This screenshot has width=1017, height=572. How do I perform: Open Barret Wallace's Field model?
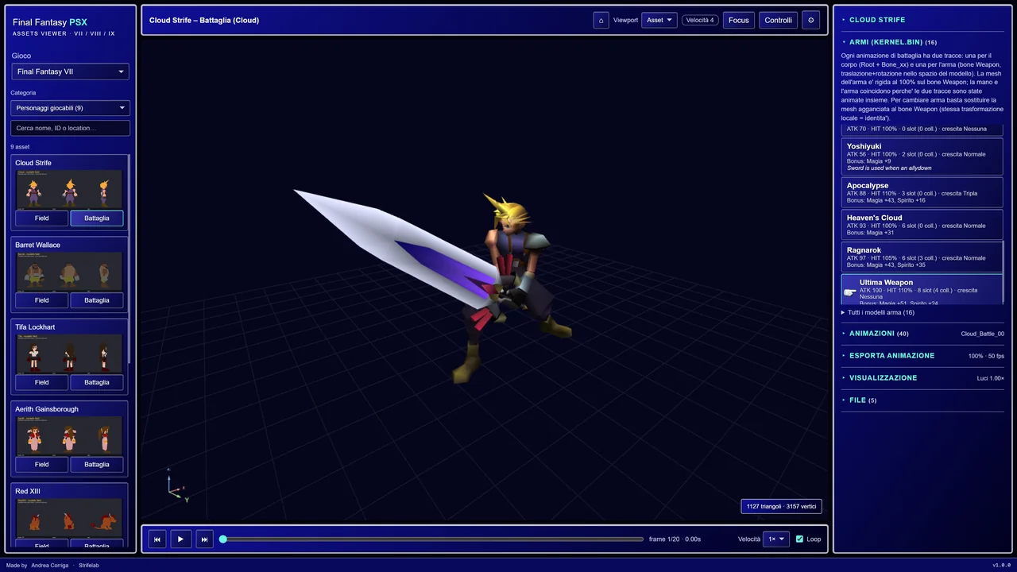coord(41,300)
